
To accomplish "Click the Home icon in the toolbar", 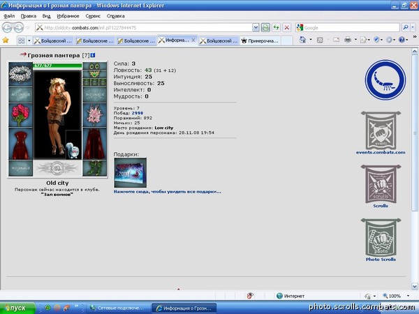I will pos(303,40).
